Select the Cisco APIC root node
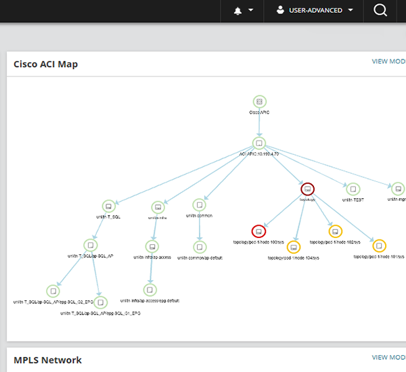The image size is (406, 372). click(259, 101)
